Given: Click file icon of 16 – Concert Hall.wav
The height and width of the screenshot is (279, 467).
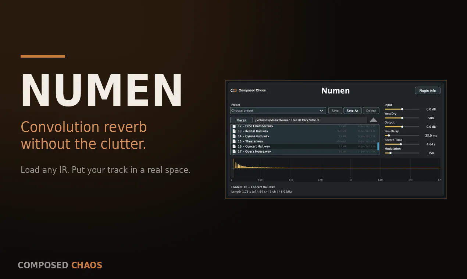Looking at the screenshot, I should [x=234, y=146].
